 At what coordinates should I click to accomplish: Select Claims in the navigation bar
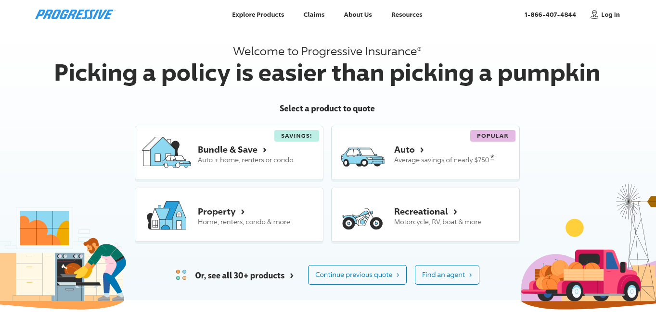pos(314,14)
